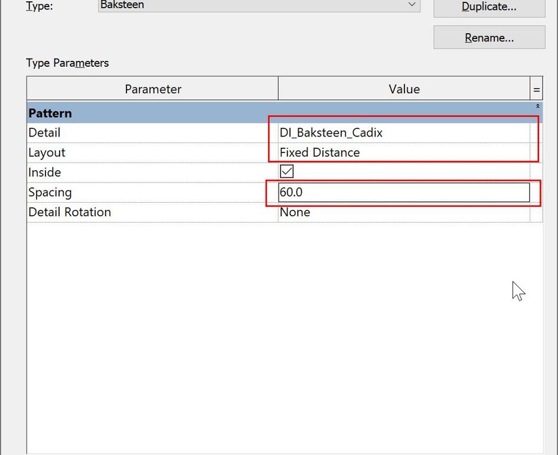Screen dimensions: 558x455
Task: Collapse the Pattern group chevron
Action: point(537,106)
